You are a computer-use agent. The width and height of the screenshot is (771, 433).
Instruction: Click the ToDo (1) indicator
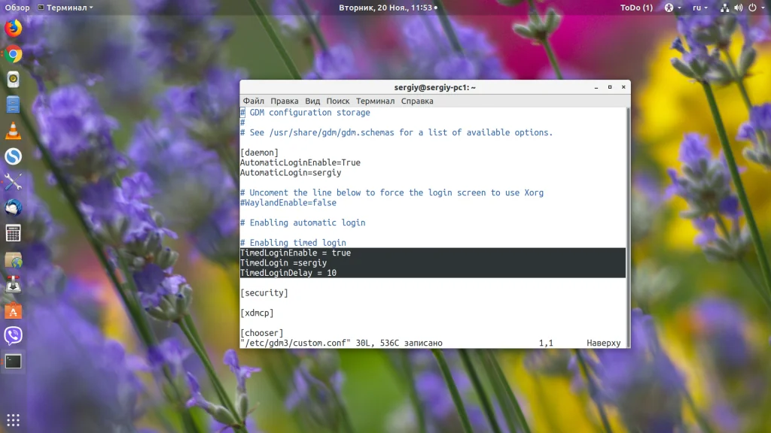point(636,8)
